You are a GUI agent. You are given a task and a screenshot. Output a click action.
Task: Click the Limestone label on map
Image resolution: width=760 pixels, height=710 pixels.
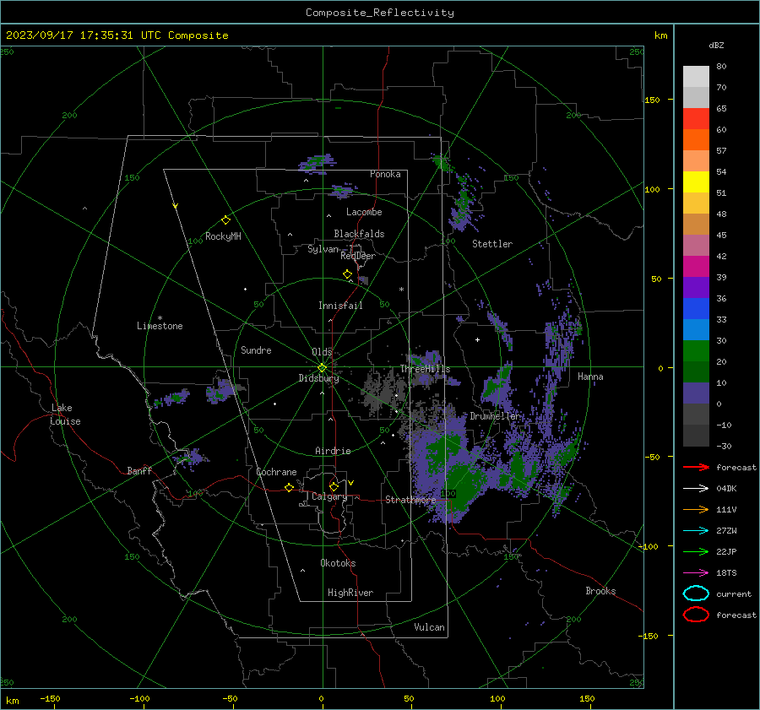160,326
